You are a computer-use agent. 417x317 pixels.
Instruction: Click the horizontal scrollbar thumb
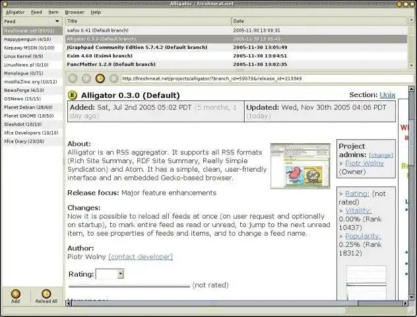[214, 303]
